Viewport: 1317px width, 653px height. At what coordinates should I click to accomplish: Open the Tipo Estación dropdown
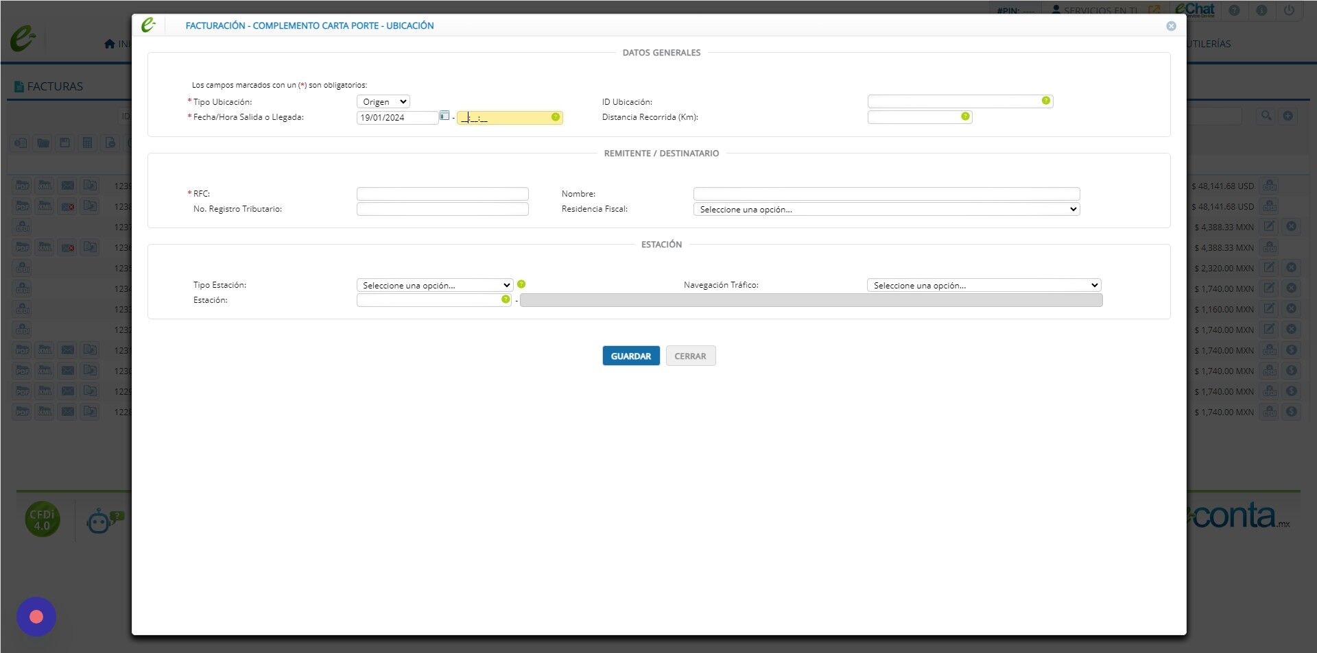click(435, 285)
